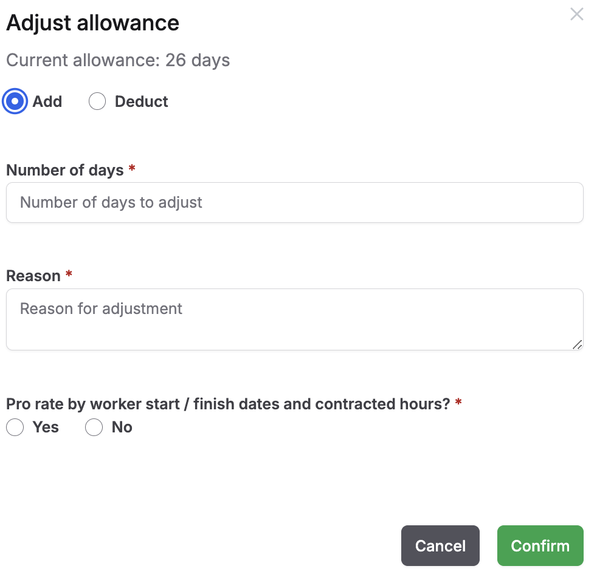Submit the adjustment with Confirm
The width and height of the screenshot is (597, 583).
coord(540,545)
